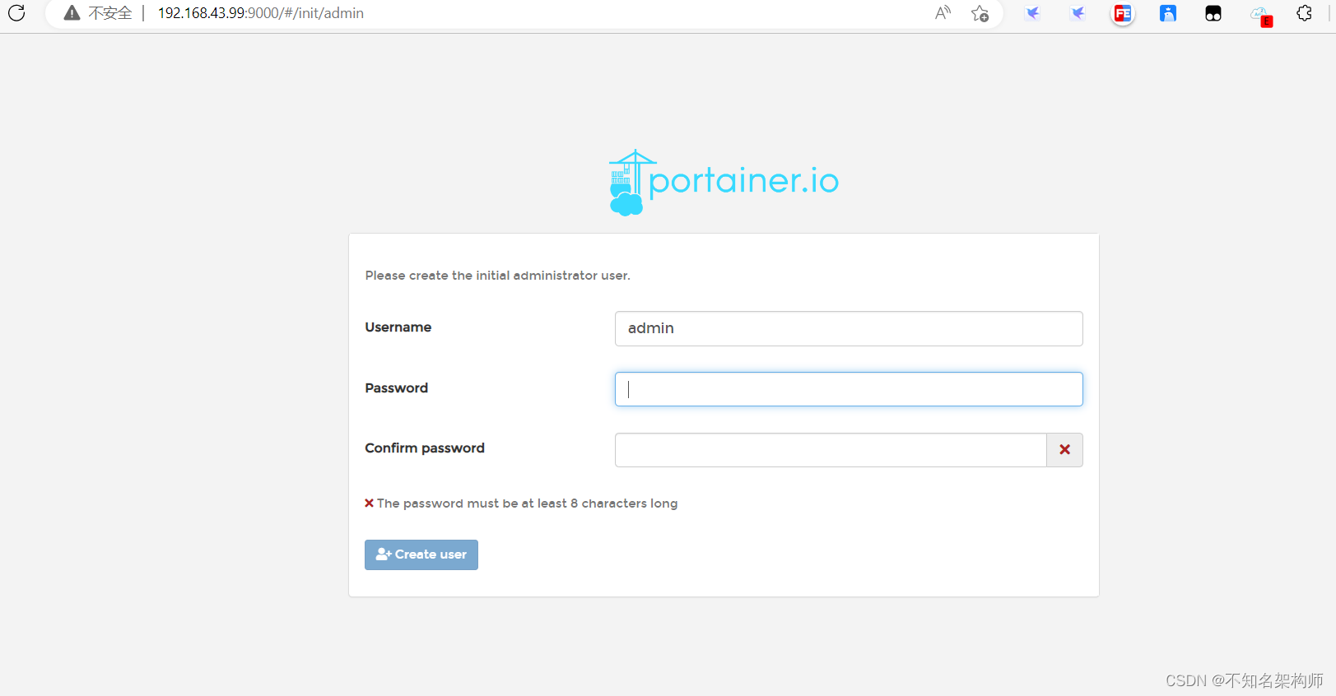Click the red X beside Confirm password
This screenshot has height=696, width=1336.
[1064, 450]
